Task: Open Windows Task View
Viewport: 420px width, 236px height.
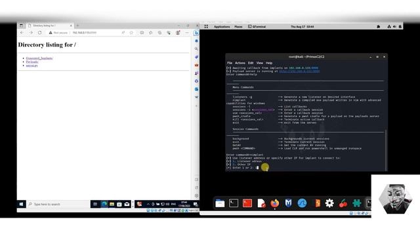Action: click(x=95, y=204)
